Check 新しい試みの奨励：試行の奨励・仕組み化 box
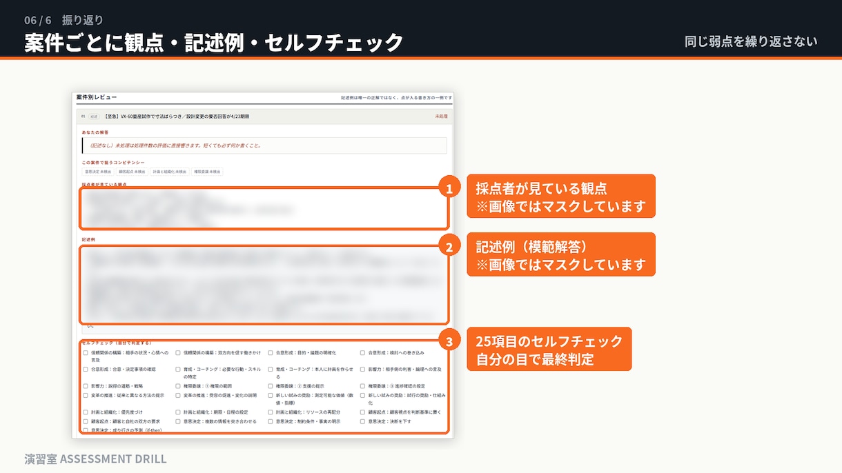The height and width of the screenshot is (473, 842). (x=363, y=395)
